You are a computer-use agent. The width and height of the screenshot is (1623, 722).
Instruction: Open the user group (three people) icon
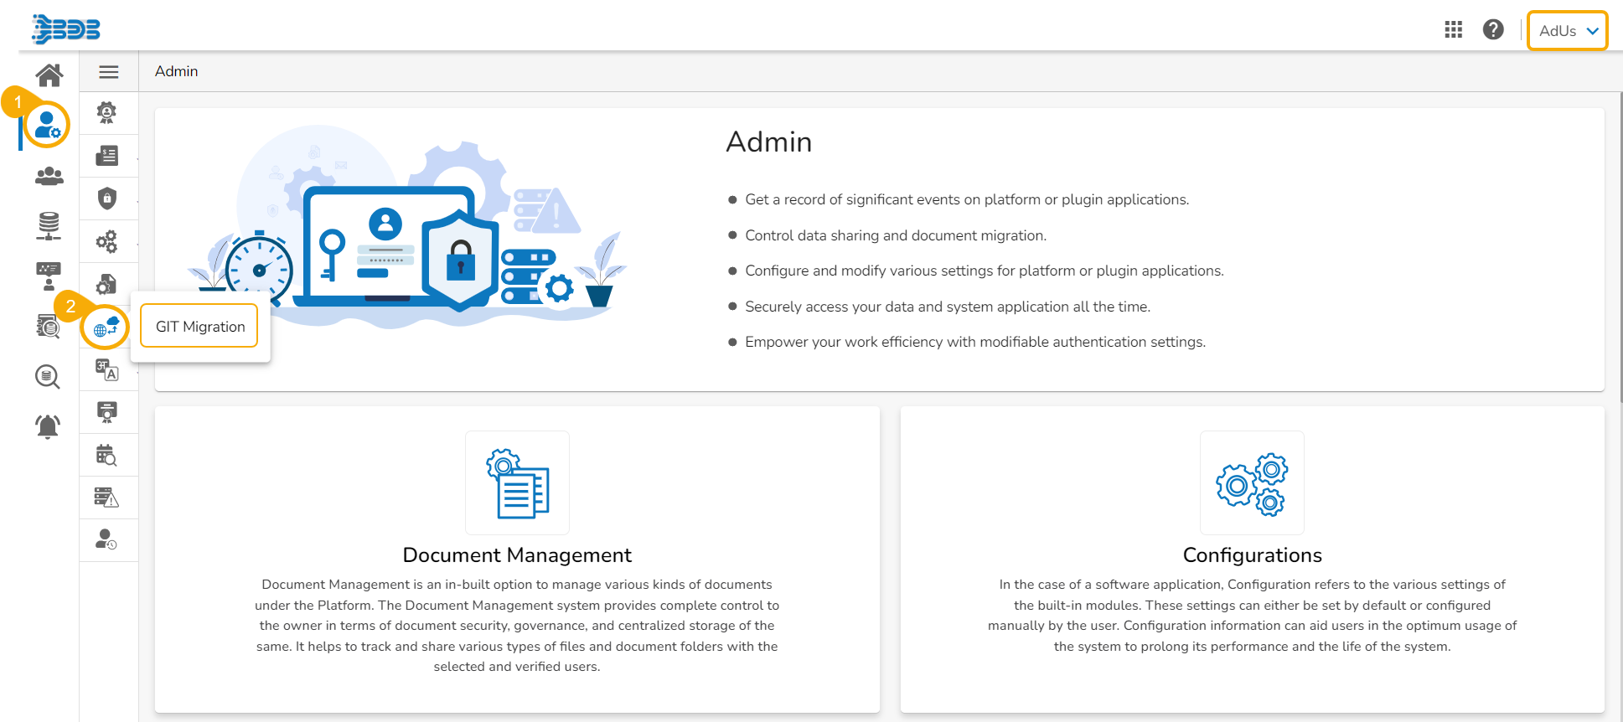49,176
